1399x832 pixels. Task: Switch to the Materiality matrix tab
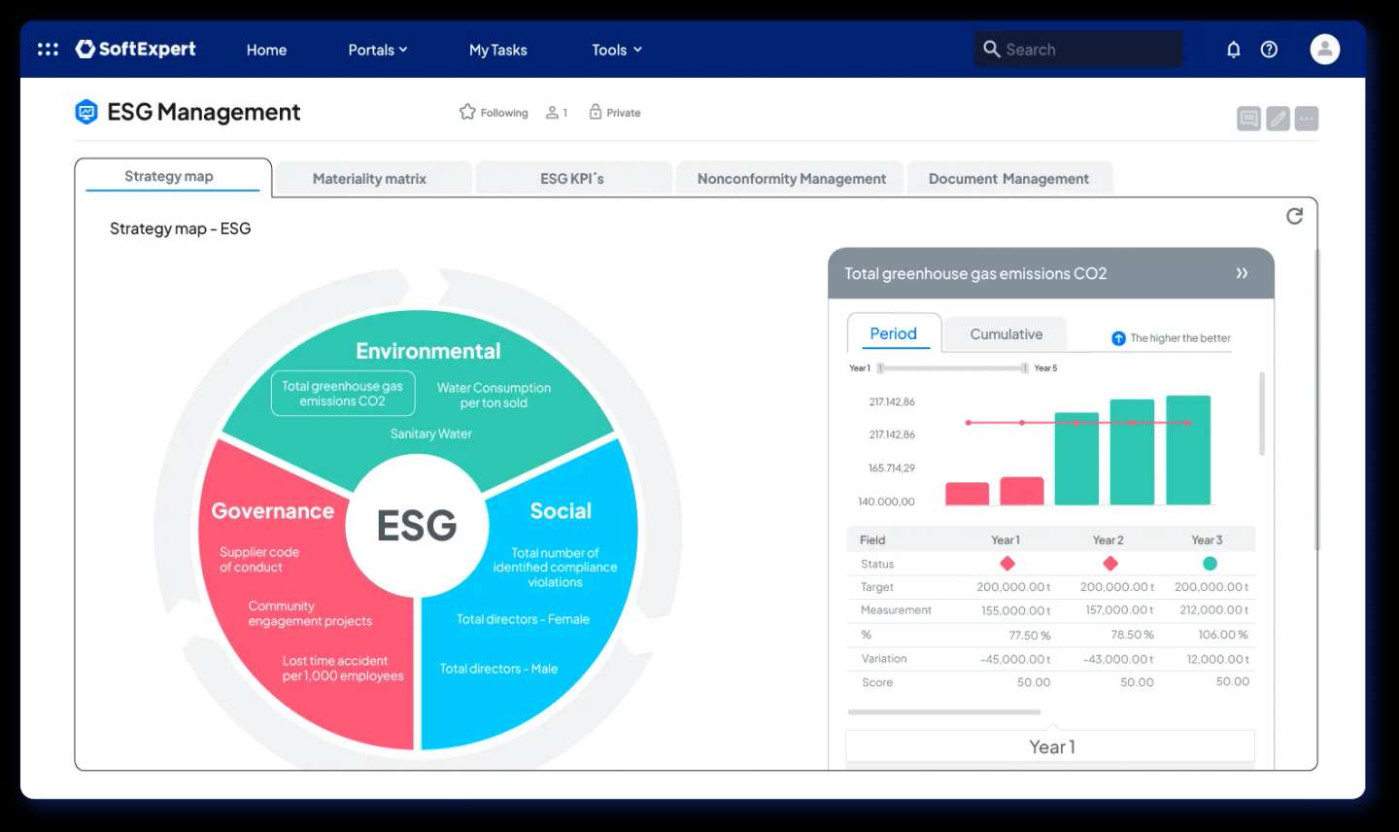[369, 178]
